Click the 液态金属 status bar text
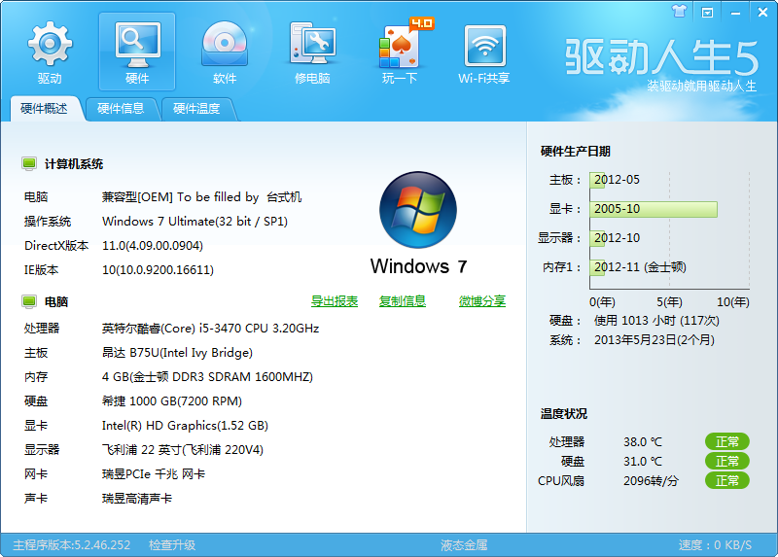The image size is (778, 557). pyautogui.click(x=464, y=545)
